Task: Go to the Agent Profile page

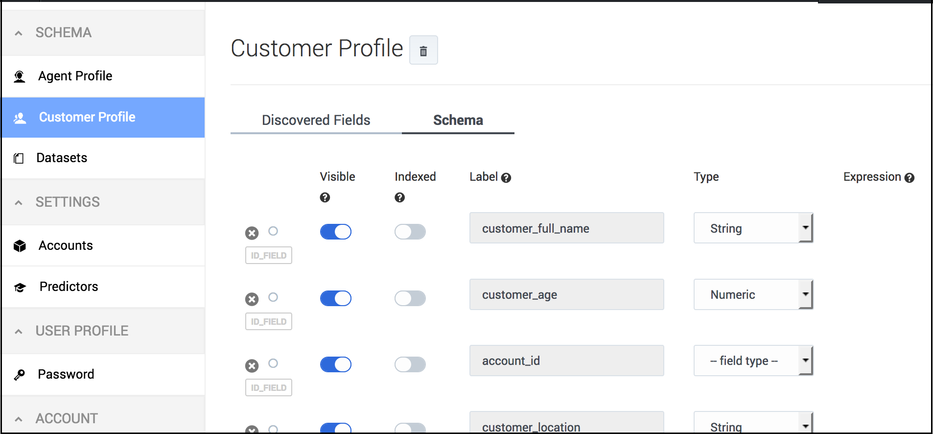Action: 75,76
